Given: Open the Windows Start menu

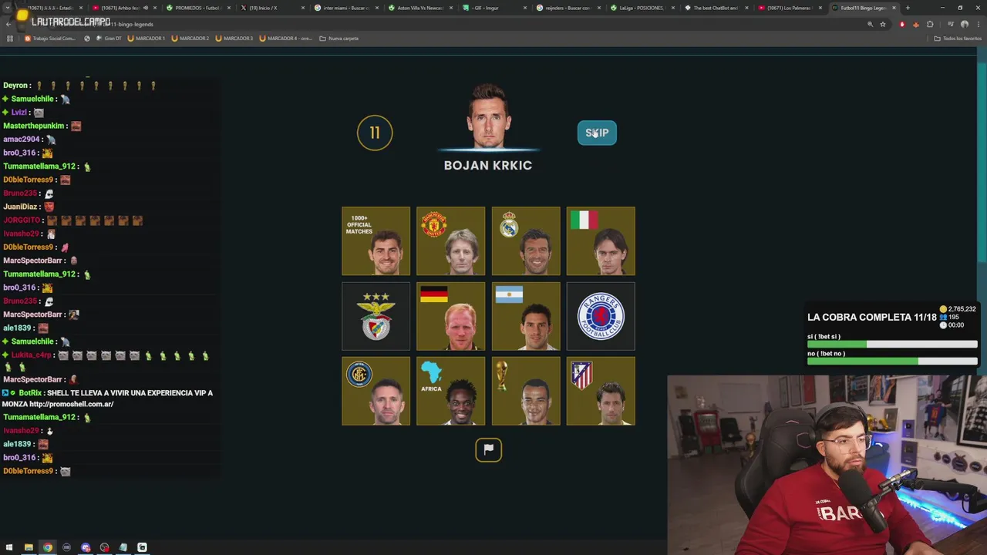Looking at the screenshot, I should coord(9,547).
